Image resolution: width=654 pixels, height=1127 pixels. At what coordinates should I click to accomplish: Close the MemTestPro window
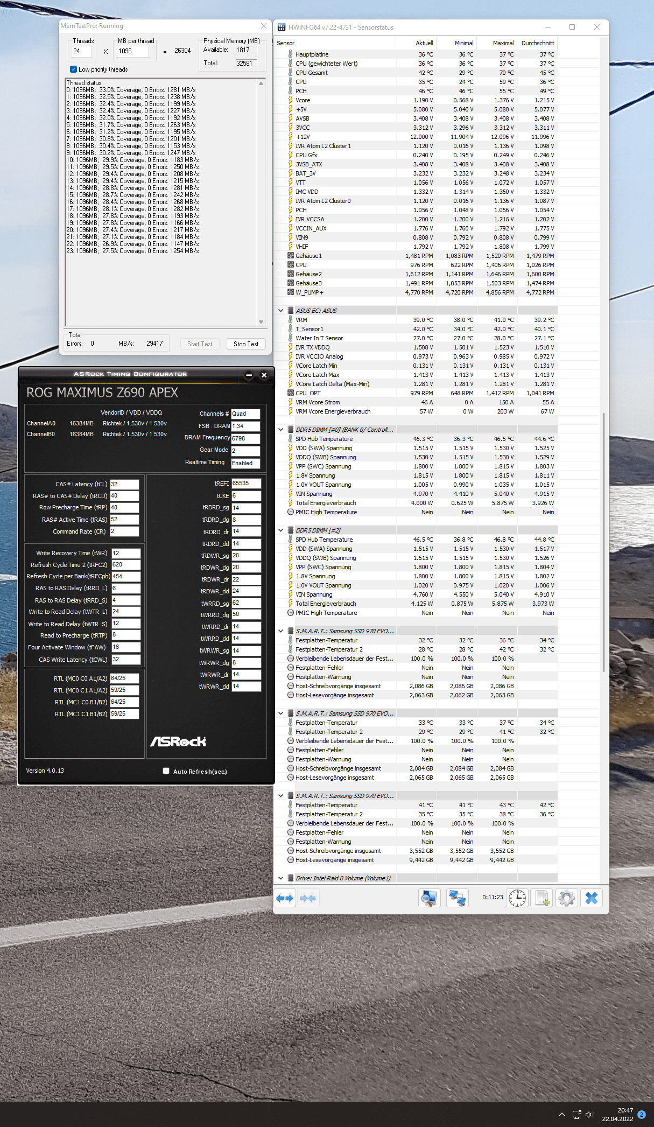264,26
